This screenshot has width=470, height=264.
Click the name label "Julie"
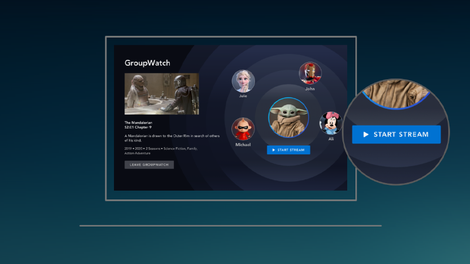(x=243, y=96)
